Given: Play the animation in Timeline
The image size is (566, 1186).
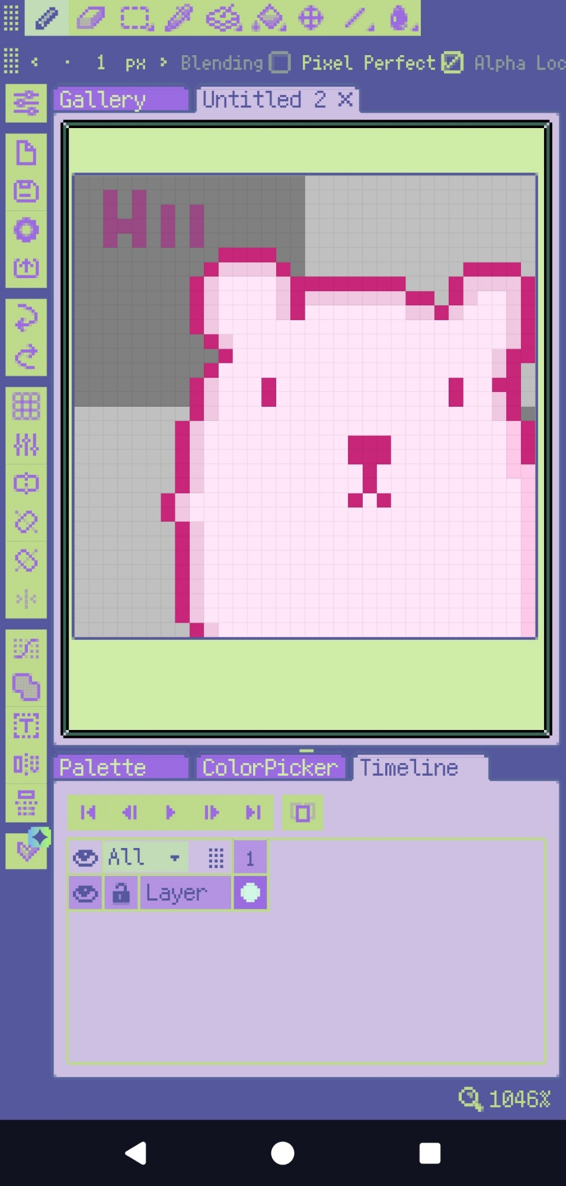Looking at the screenshot, I should (x=171, y=812).
